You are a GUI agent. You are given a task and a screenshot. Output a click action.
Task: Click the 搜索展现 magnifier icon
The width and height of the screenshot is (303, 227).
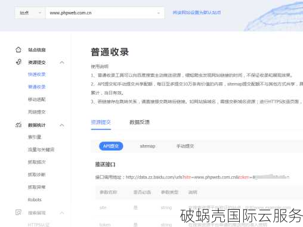click(x=18, y=213)
